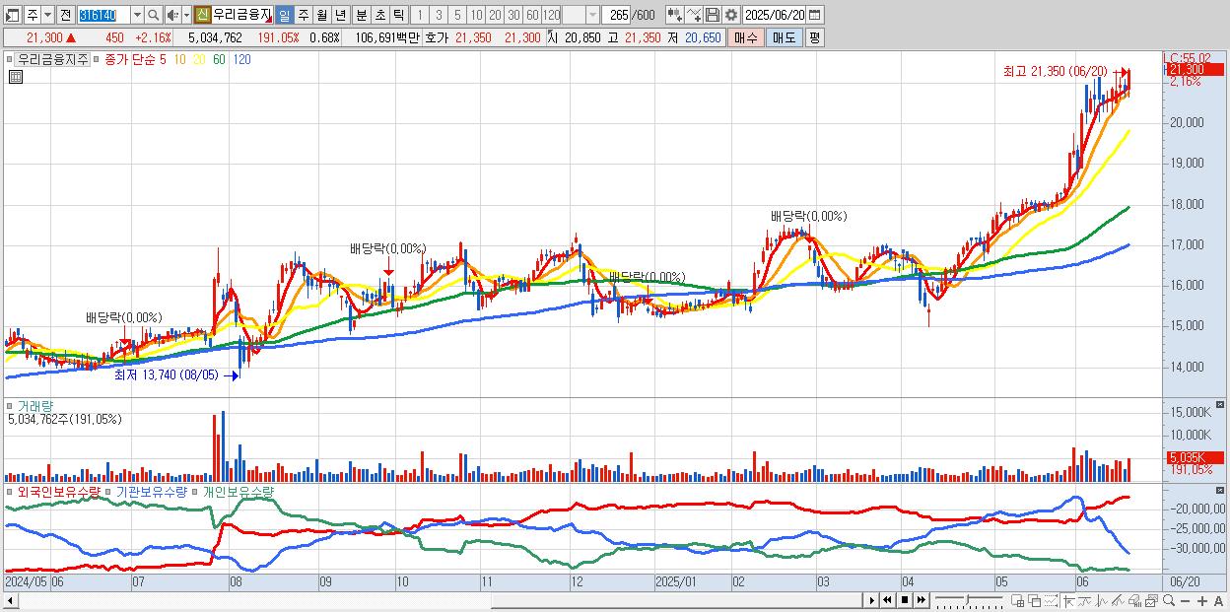
Task: Select the 틱 tick period tab
Action: tap(398, 15)
